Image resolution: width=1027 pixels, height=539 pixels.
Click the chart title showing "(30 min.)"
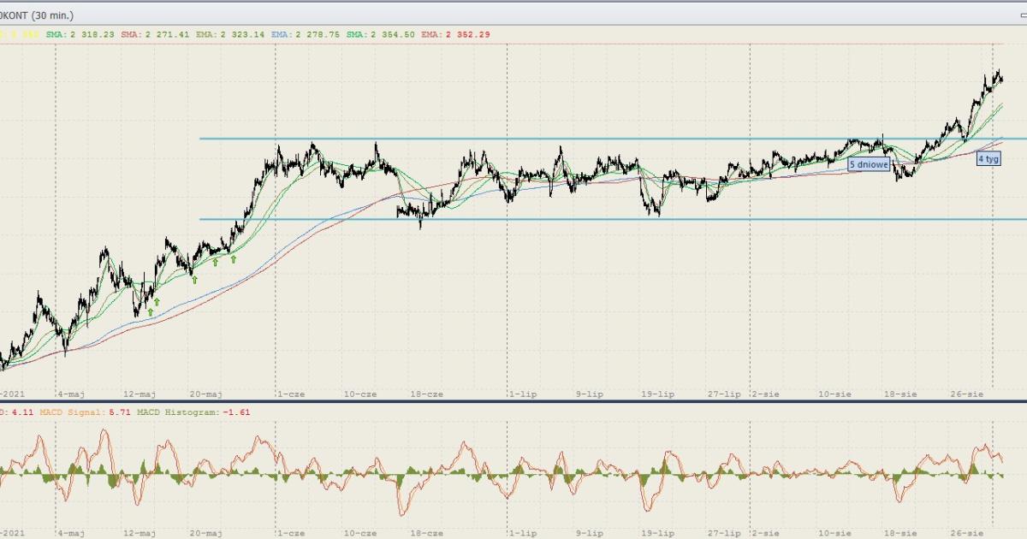pyautogui.click(x=43, y=15)
